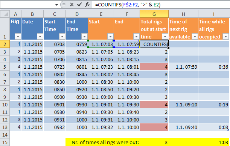Open the orange Start column filter dropdown
The height and width of the screenshot is (146, 230).
click(110, 36)
